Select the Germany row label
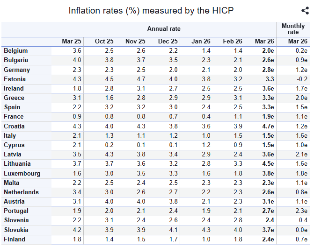Image resolution: width=314 pixels, height=247 pixels. pyautogui.click(x=17, y=70)
